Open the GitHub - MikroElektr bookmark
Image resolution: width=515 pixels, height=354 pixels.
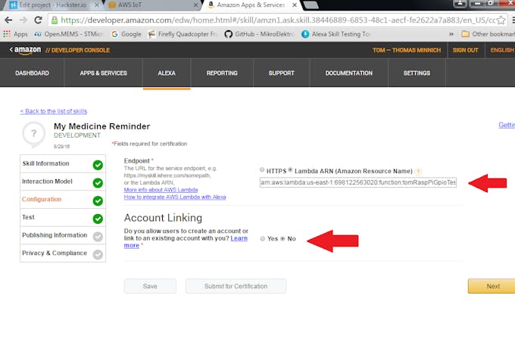click(259, 34)
